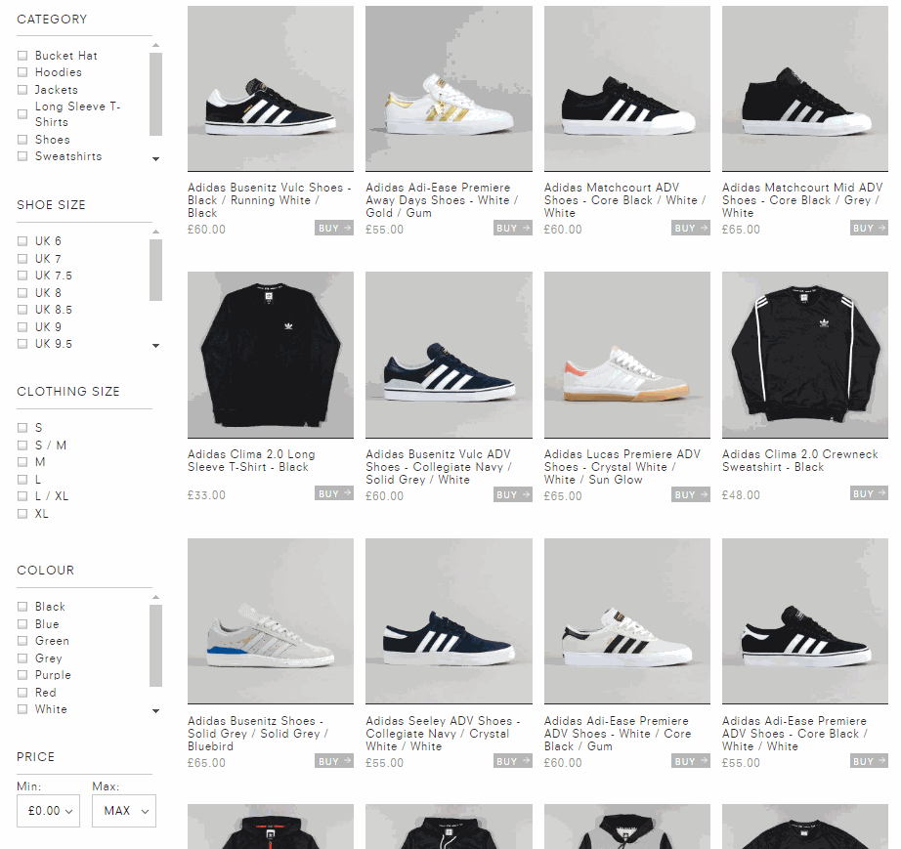This screenshot has width=901, height=849.
Task: Open the Max price dropdown
Action: pos(124,811)
